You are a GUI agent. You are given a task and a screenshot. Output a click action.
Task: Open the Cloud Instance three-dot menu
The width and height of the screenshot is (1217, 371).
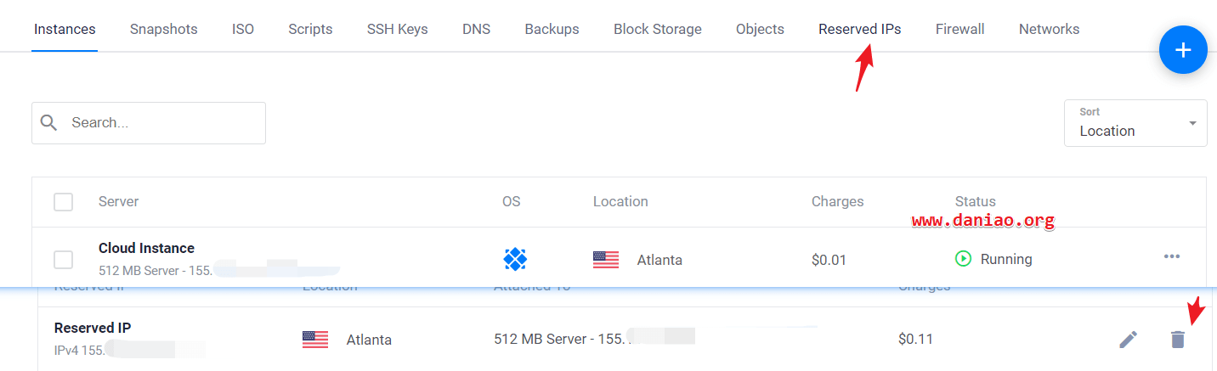pos(1172,256)
